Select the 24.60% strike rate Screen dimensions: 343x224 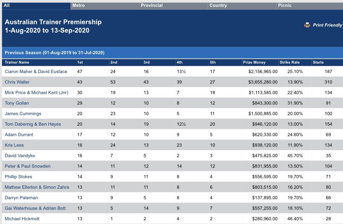pos(295,134)
